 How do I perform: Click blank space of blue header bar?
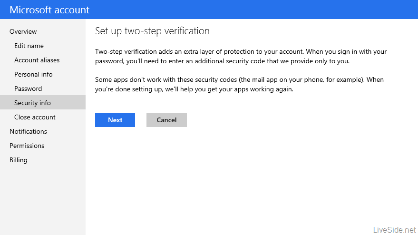point(257,10)
